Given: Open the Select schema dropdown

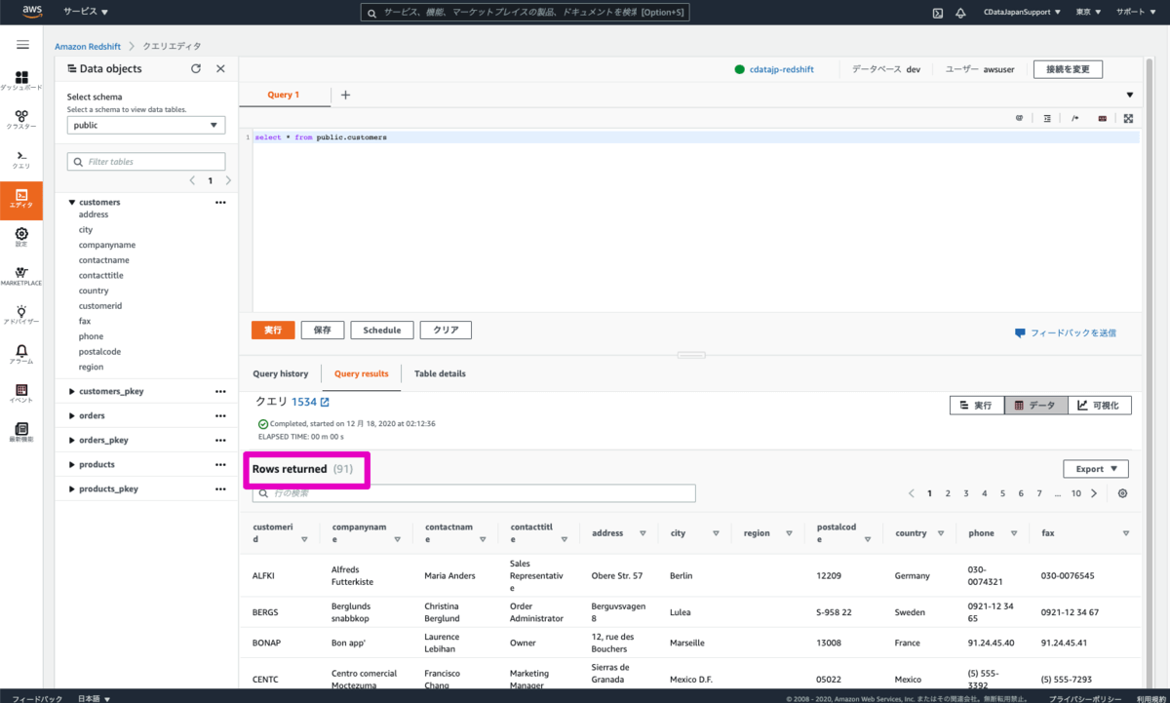Looking at the screenshot, I should point(146,126).
